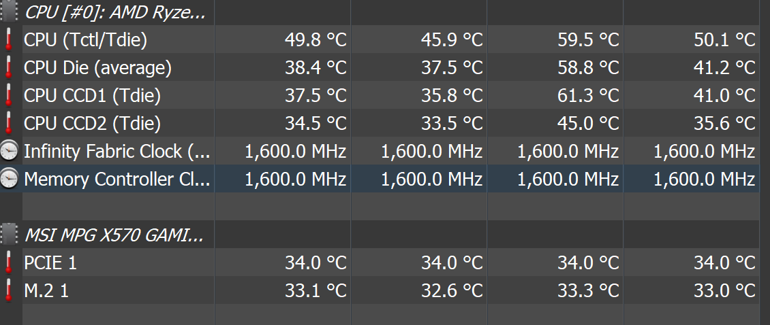Screen dimensions: 770x325
Task: Click the PCIE 1 thermometer icon
Action: (8, 262)
